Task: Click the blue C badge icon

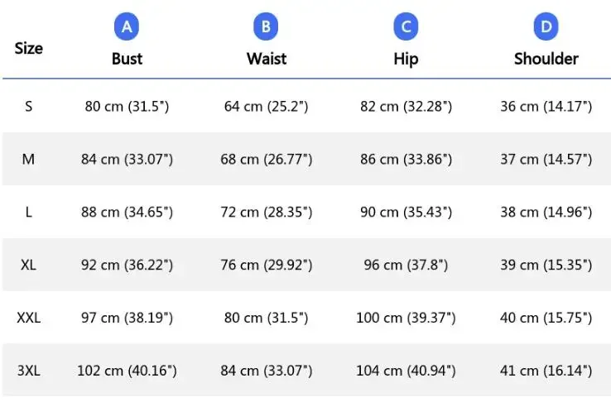Action: [x=406, y=27]
